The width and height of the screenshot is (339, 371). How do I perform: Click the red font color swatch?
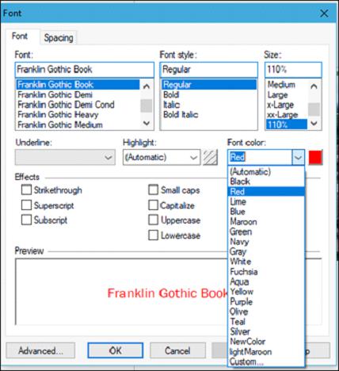[315, 158]
